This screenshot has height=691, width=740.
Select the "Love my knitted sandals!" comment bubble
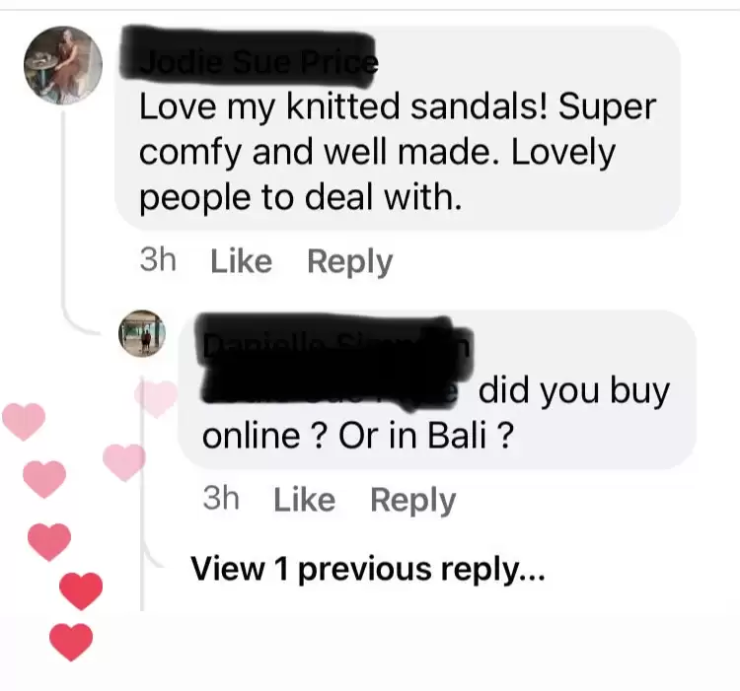pos(398,128)
